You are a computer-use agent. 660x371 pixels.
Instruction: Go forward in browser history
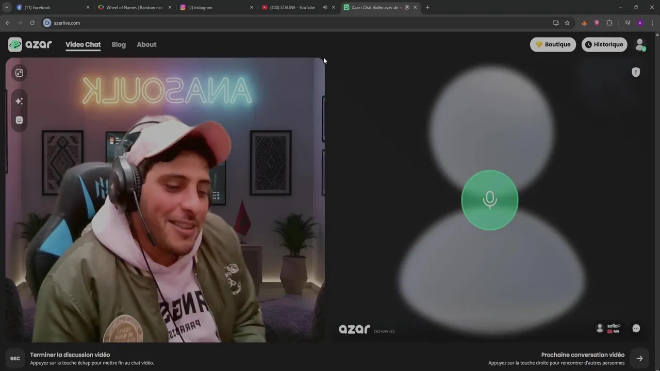pos(20,23)
